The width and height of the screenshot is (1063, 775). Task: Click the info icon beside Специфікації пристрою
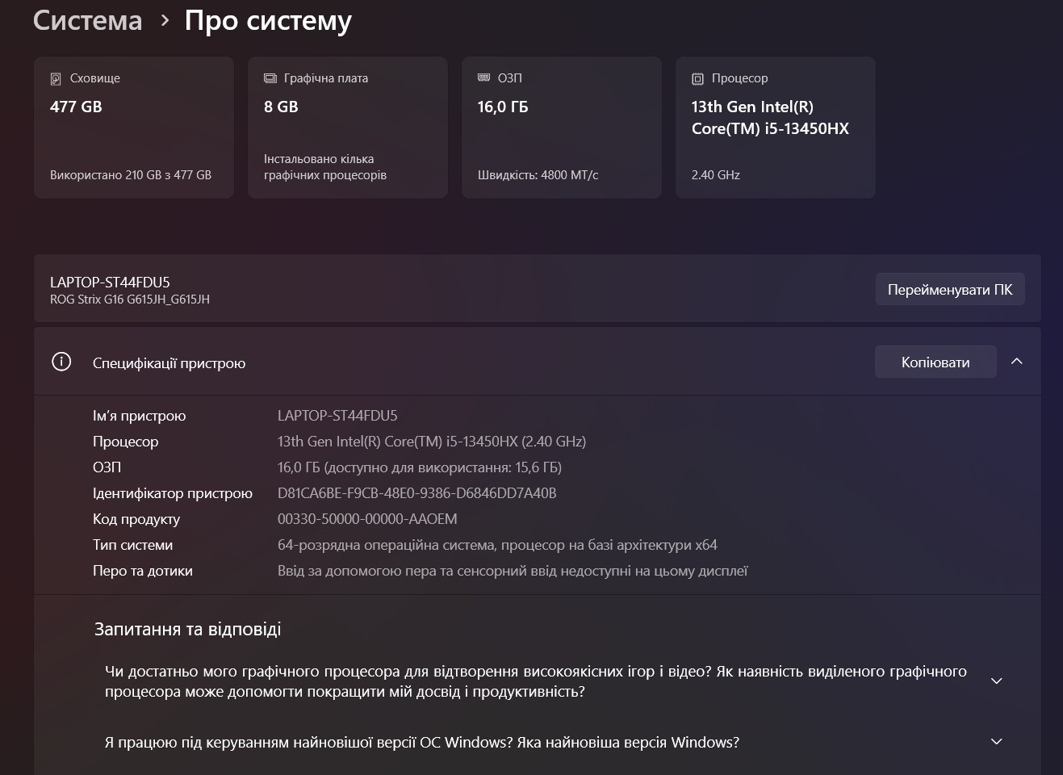click(61, 362)
